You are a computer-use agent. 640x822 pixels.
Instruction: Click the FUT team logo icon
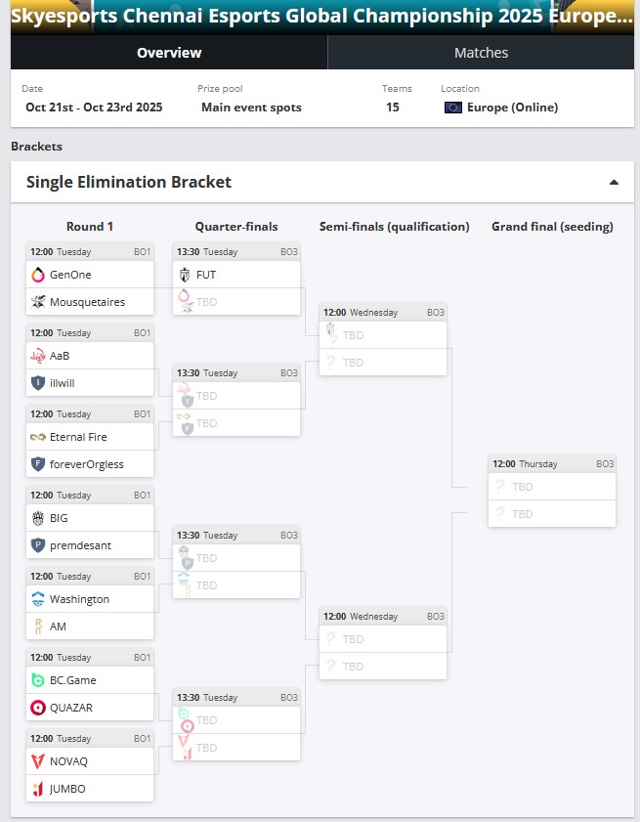tap(185, 275)
